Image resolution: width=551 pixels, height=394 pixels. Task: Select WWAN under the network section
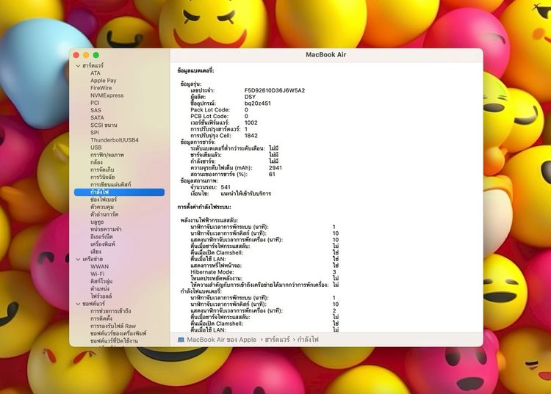(99, 266)
